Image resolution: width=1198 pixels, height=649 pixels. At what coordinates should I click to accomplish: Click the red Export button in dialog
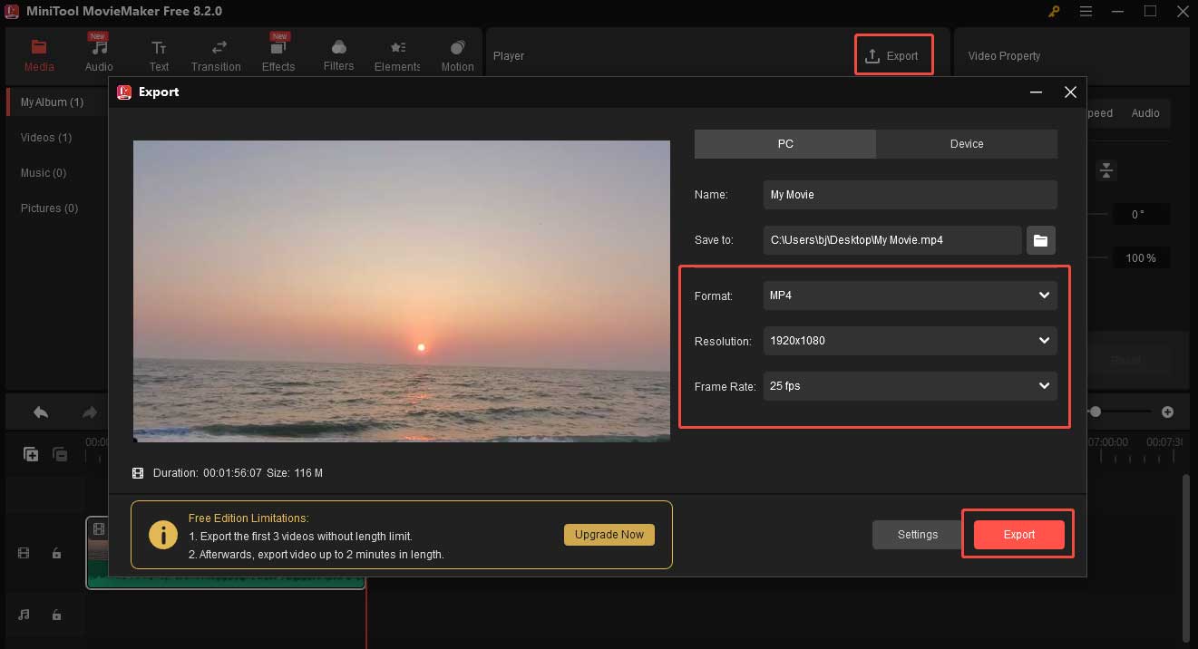(x=1018, y=535)
